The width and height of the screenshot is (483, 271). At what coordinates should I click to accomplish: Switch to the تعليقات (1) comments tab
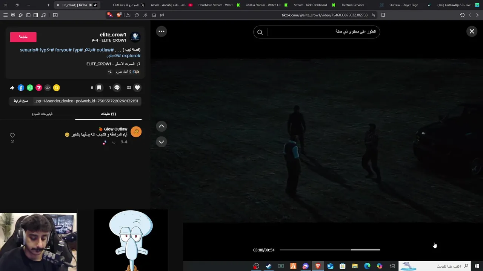(108, 114)
